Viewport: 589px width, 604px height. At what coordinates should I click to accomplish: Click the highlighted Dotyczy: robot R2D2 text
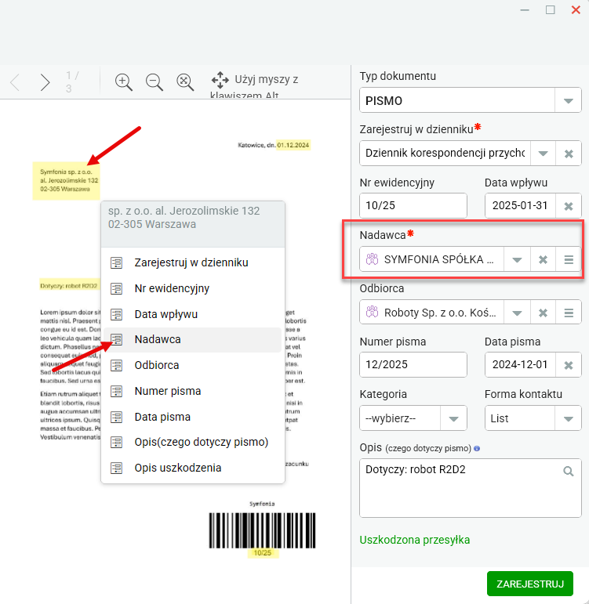(x=69, y=286)
